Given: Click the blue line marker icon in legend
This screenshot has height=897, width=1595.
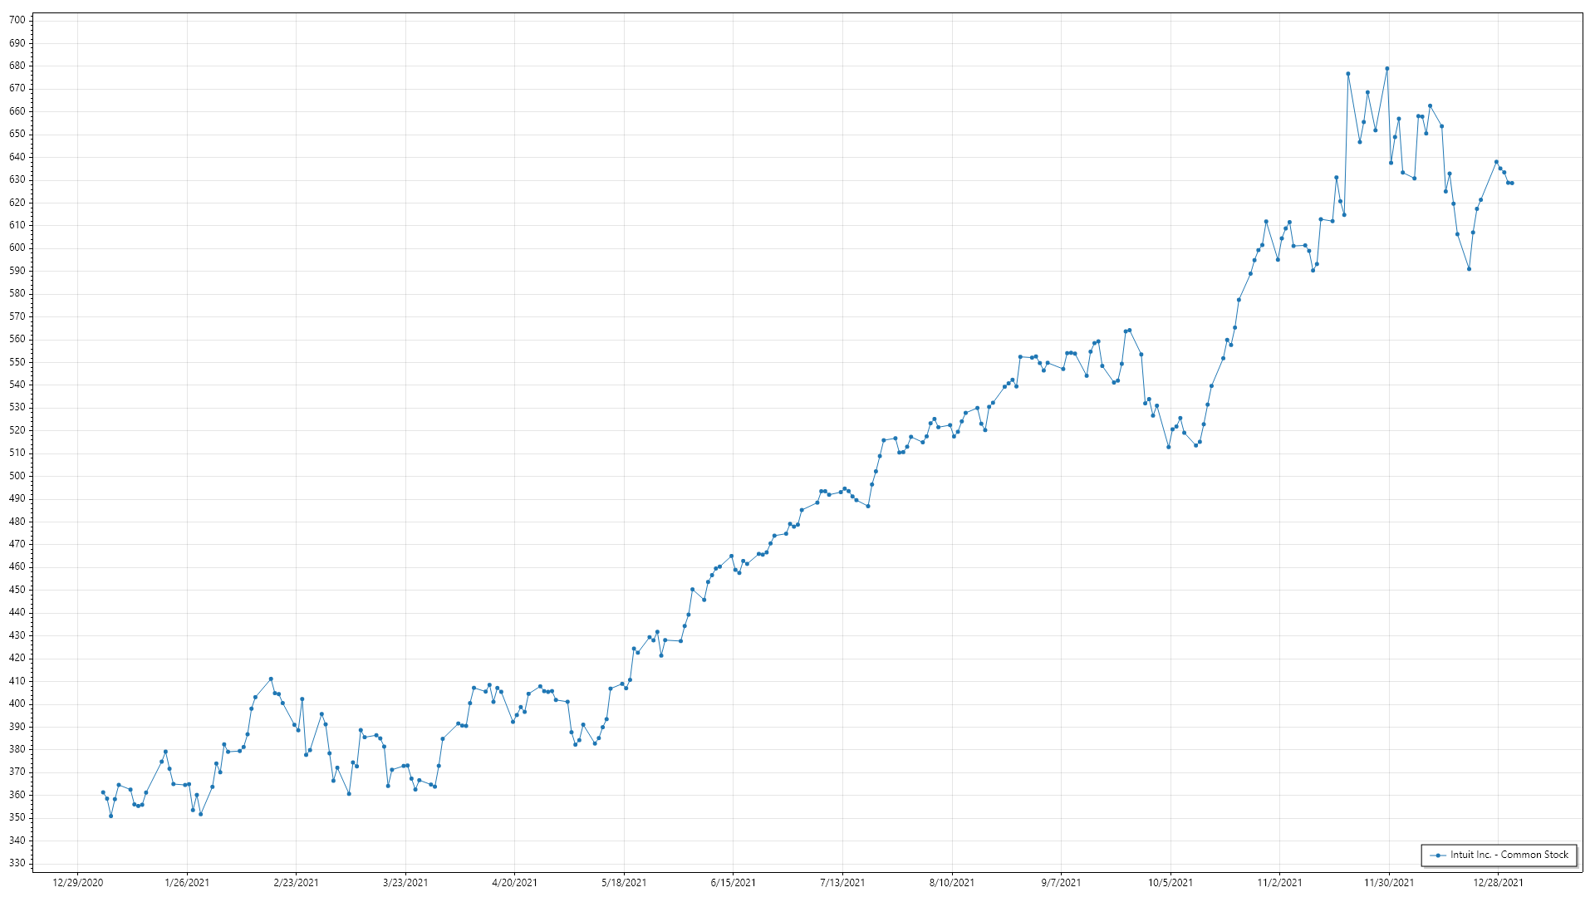Looking at the screenshot, I should (1438, 855).
